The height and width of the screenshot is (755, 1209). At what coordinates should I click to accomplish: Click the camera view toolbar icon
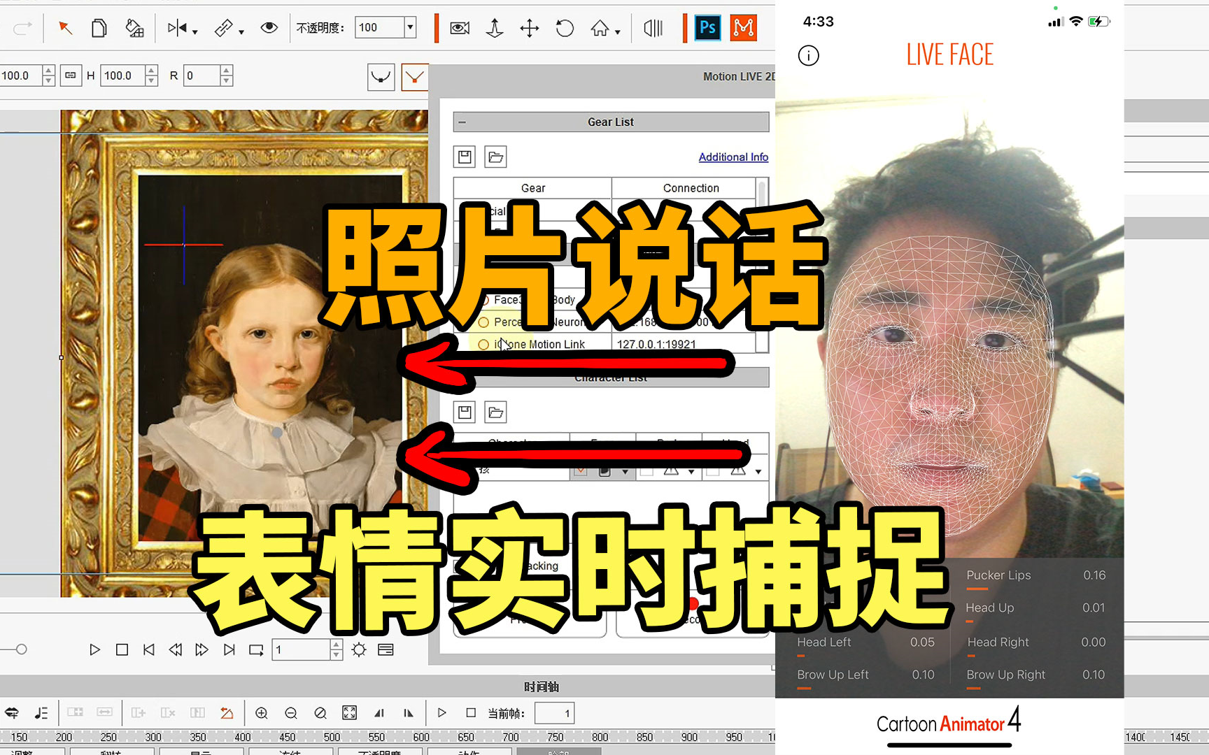459,28
